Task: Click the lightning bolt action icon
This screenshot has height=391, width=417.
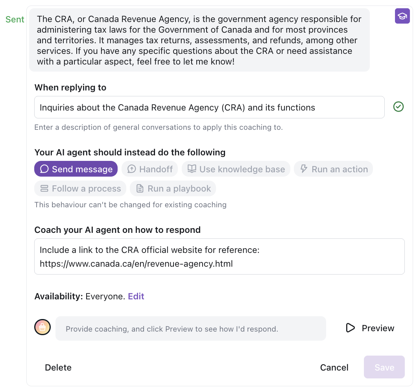Action: 304,169
